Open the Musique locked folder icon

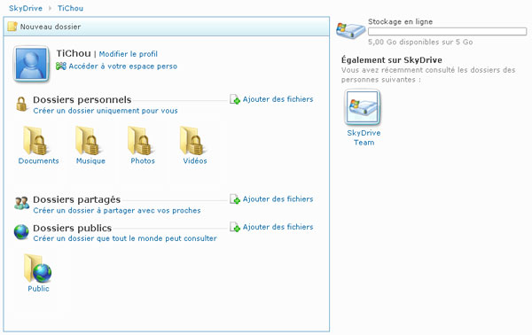click(x=89, y=140)
